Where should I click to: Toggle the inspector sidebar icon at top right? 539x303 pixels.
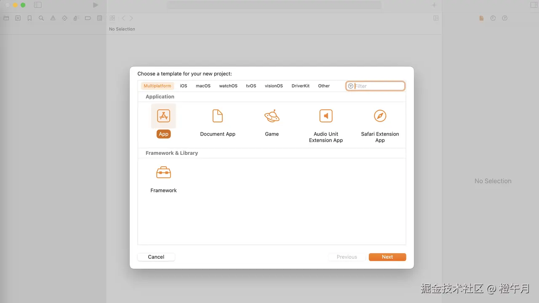[534, 5]
